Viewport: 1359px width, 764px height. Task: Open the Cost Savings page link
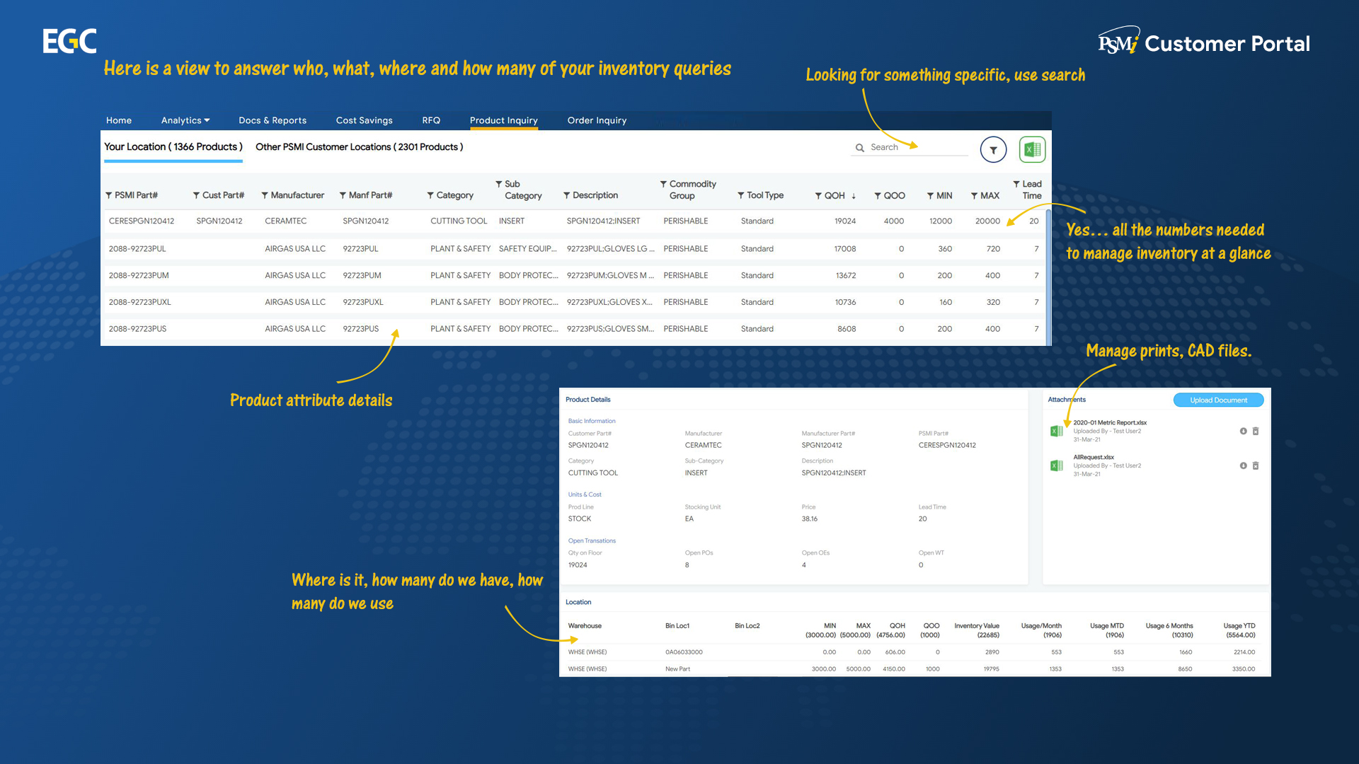[364, 120]
